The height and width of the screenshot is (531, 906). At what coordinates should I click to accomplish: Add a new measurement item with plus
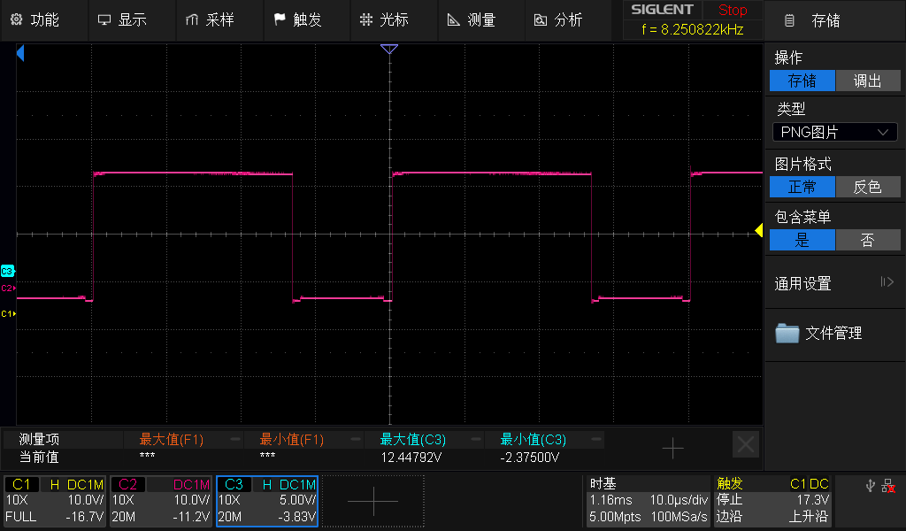pyautogui.click(x=672, y=448)
